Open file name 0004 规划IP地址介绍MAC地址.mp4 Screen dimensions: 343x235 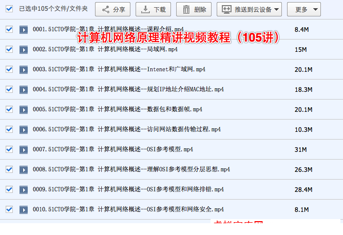(x=128, y=89)
